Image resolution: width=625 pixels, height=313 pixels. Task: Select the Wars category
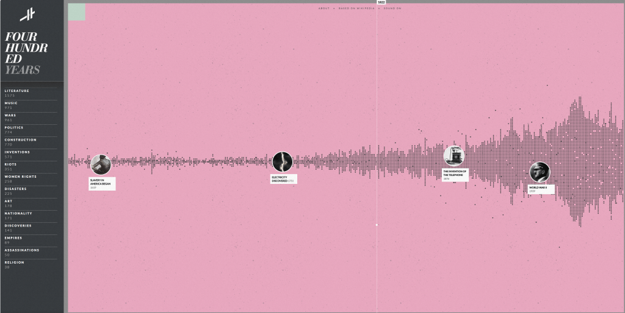tap(10, 115)
